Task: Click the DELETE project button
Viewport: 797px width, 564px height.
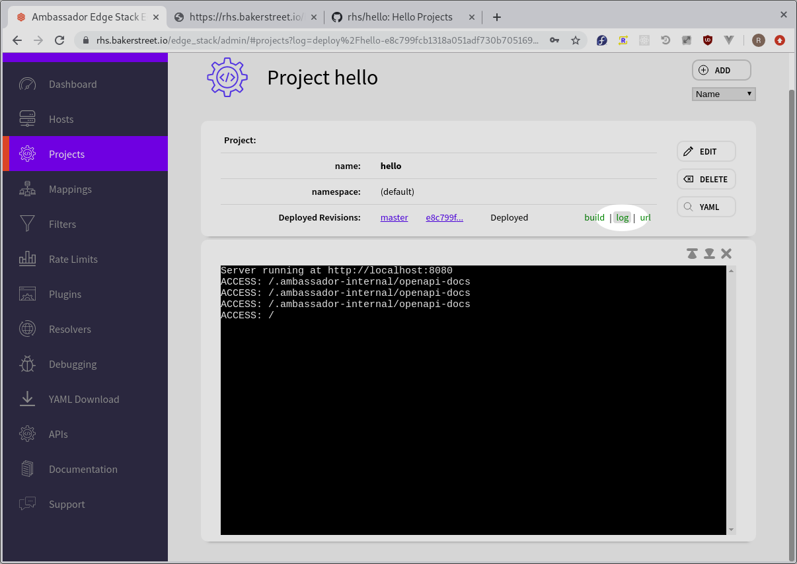Action: [x=706, y=179]
